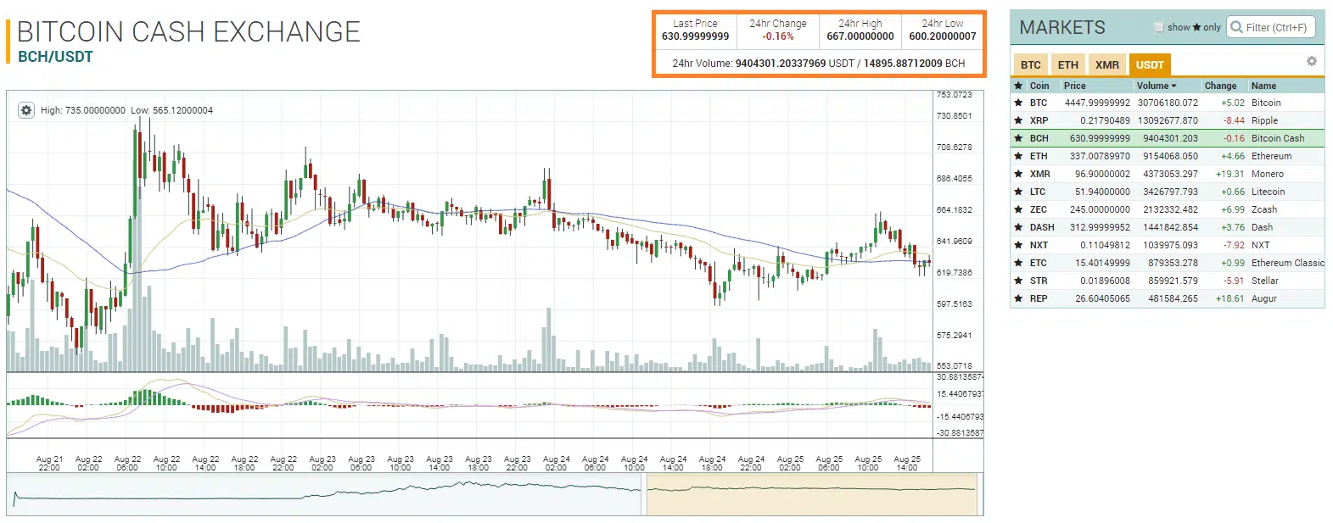Click the Bitcoin Cash row price 630.99999999
The width and height of the screenshot is (1333, 523).
click(1100, 138)
